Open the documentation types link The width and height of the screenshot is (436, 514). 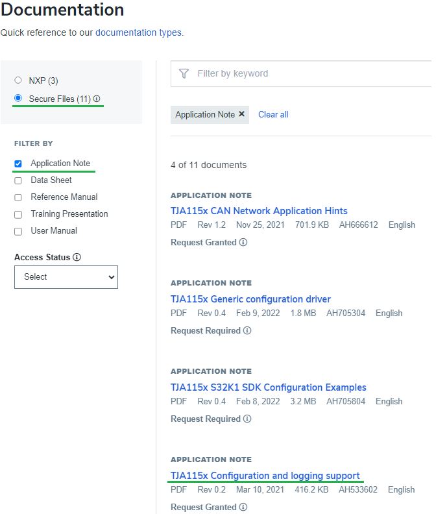pos(138,32)
